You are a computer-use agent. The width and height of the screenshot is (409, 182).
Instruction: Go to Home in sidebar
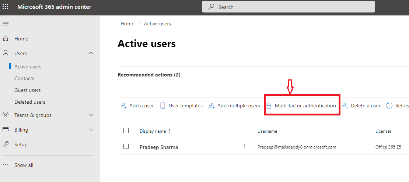tap(21, 39)
